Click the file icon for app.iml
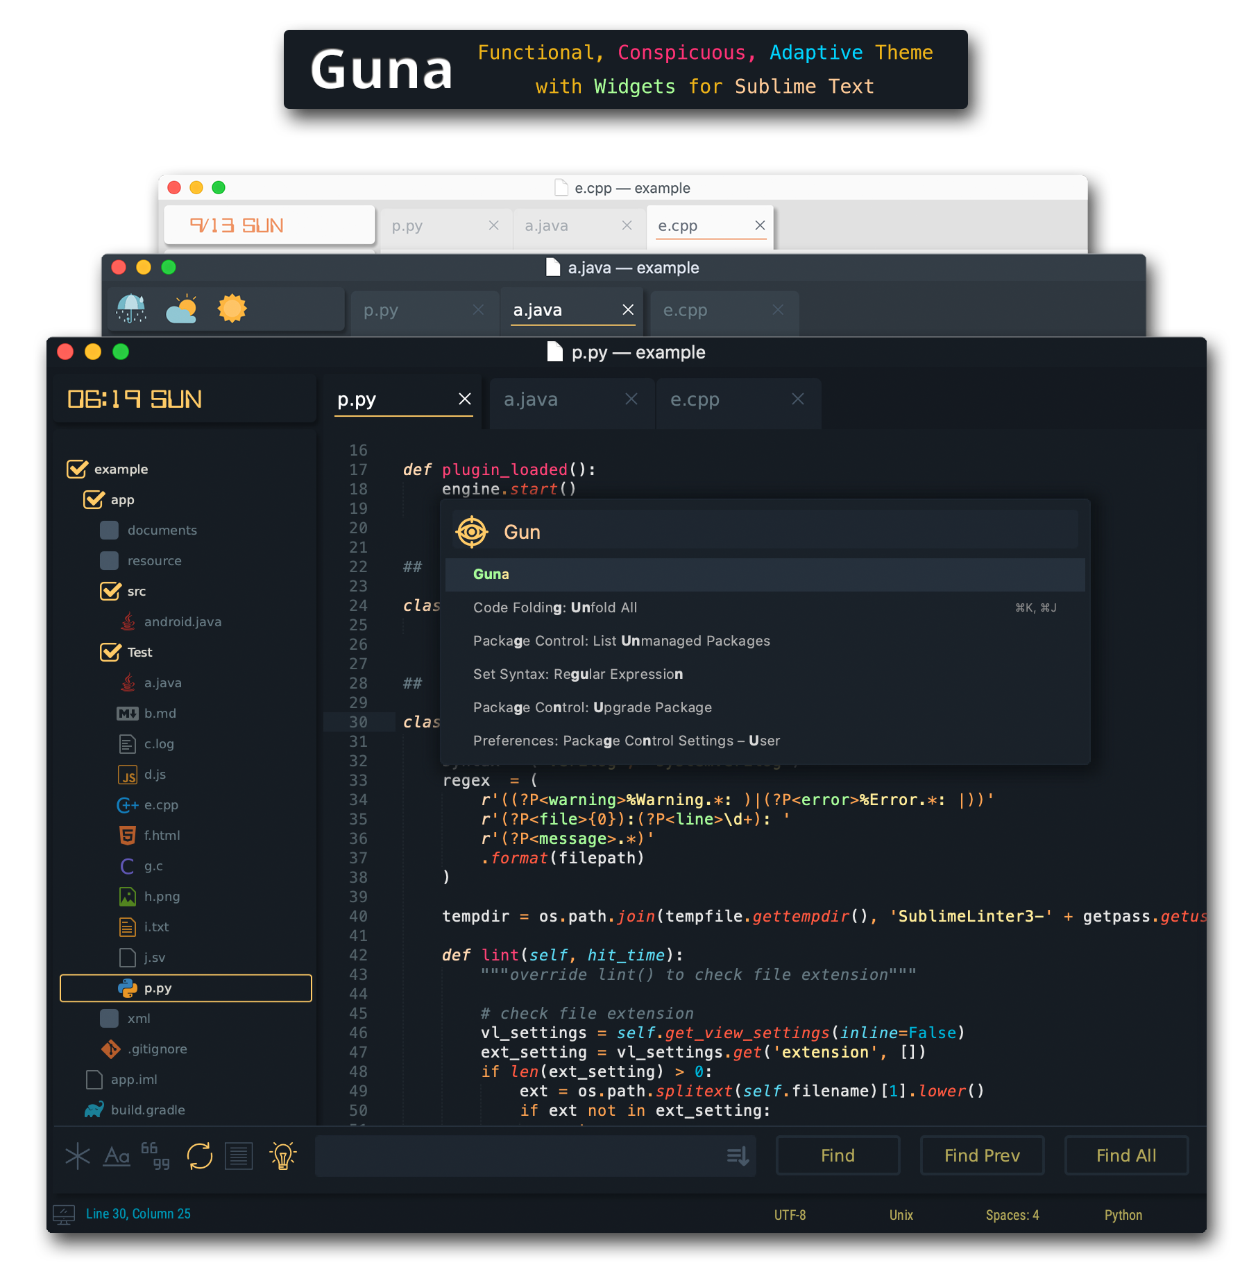The height and width of the screenshot is (1276, 1249). pos(94,1080)
